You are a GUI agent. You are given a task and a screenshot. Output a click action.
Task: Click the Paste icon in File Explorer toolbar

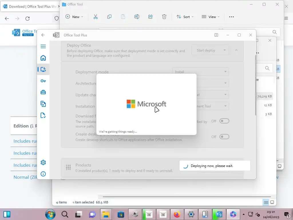123,17
